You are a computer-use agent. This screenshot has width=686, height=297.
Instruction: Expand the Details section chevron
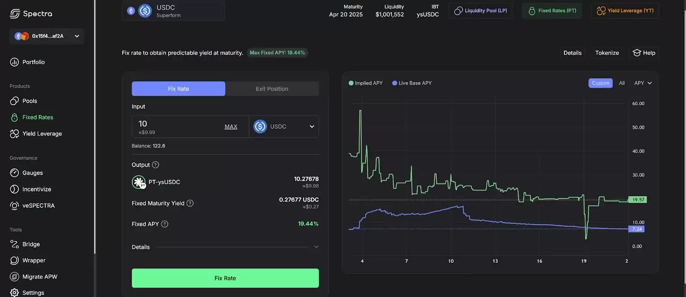coord(316,247)
